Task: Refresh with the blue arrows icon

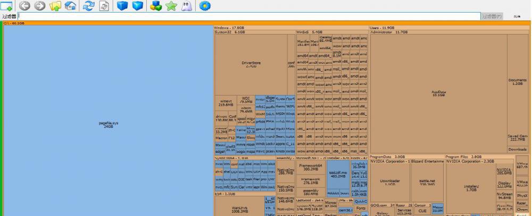Action: click(x=88, y=5)
